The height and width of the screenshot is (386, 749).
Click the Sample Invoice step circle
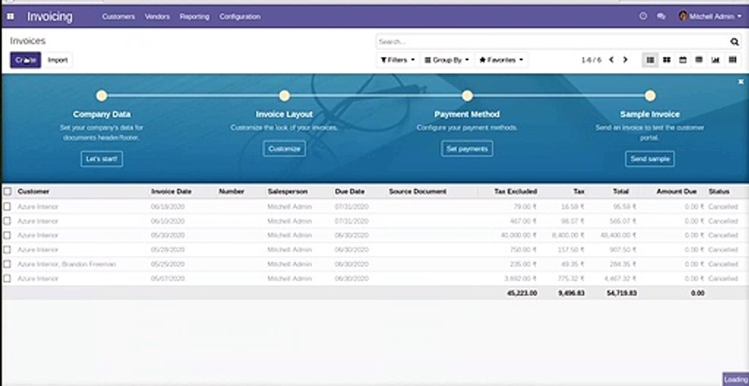(x=650, y=96)
